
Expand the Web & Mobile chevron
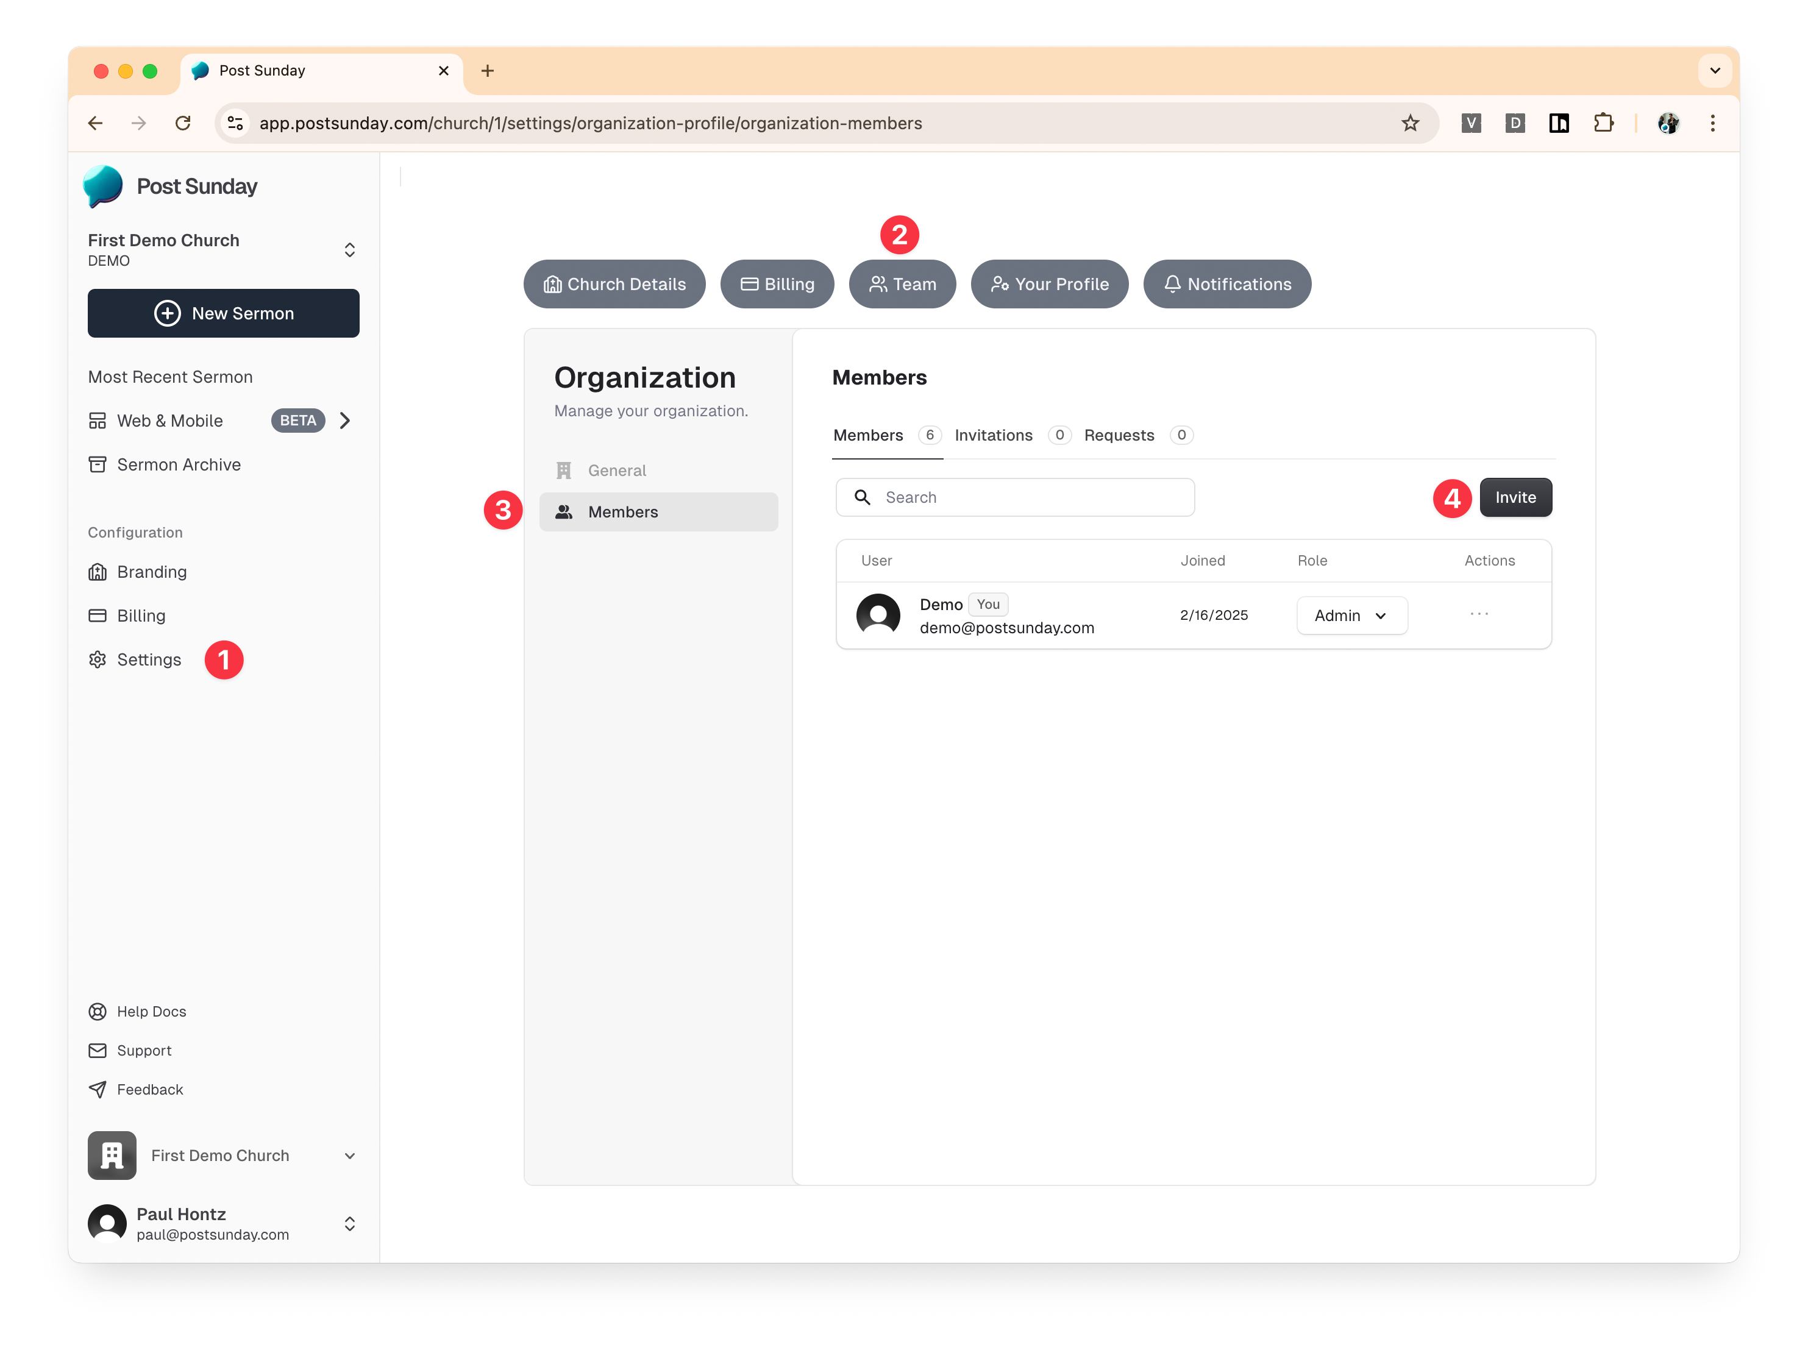pyautogui.click(x=345, y=421)
